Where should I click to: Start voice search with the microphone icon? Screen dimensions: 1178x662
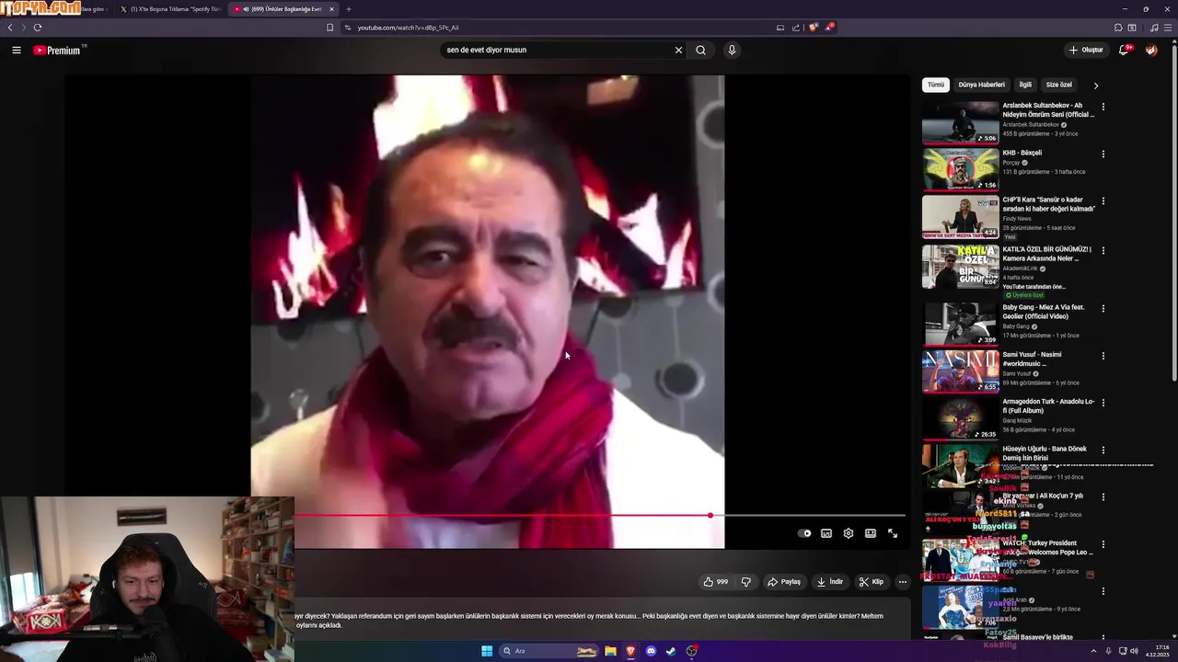pyautogui.click(x=732, y=51)
